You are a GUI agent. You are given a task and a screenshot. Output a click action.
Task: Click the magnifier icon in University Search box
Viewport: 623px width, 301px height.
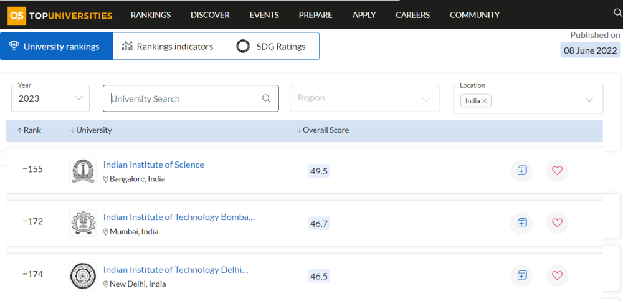tap(266, 98)
